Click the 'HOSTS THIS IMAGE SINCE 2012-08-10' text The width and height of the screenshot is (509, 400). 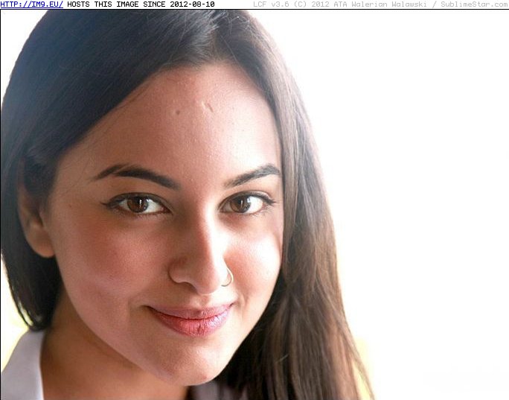coord(141,4)
